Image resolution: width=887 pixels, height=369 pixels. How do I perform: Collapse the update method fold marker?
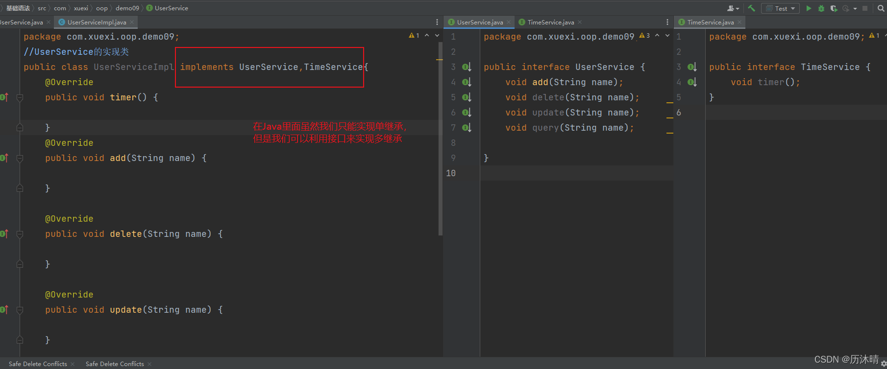point(20,310)
